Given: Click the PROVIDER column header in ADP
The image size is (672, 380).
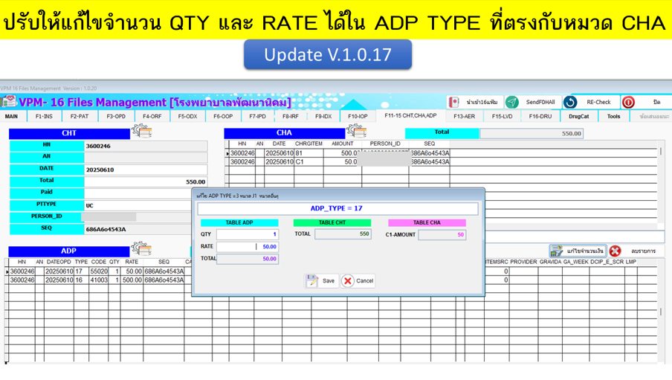Looking at the screenshot, I should 523,262.
